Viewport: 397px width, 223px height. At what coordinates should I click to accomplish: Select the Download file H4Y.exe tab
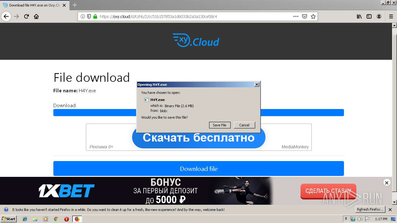(x=35, y=5)
